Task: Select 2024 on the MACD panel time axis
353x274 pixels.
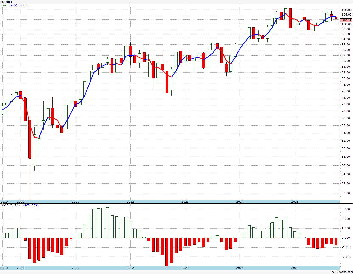Action: click(240, 268)
